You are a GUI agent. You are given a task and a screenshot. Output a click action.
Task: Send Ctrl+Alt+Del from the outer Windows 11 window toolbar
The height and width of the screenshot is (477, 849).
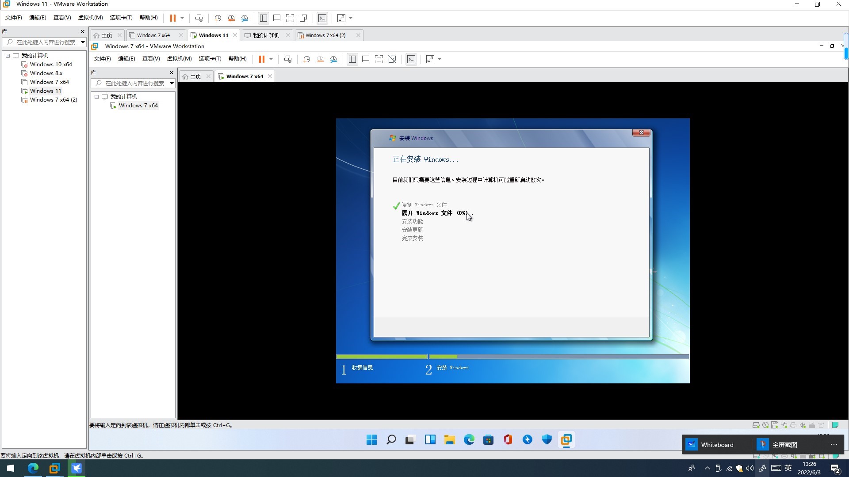(x=199, y=18)
